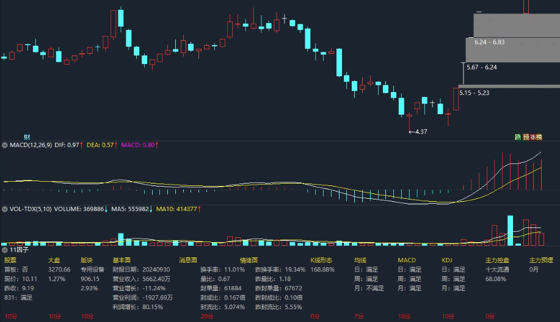Image resolution: width=560 pixels, height=322 pixels.
Task: Click the 营业收入: 5662.40万 entry
Action: 142,279
